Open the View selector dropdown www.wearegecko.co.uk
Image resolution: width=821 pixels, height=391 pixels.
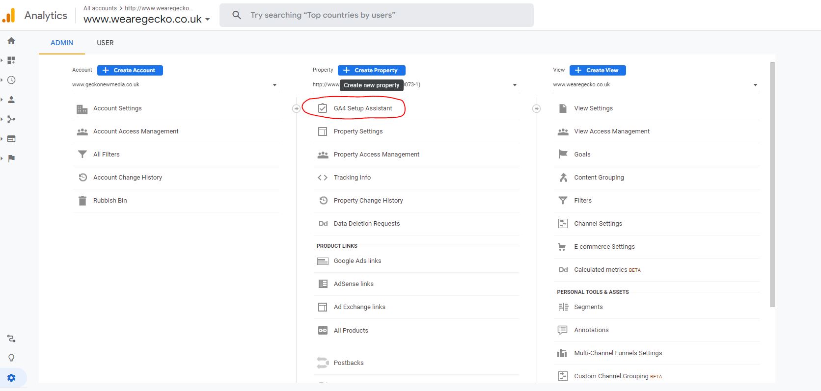click(657, 85)
